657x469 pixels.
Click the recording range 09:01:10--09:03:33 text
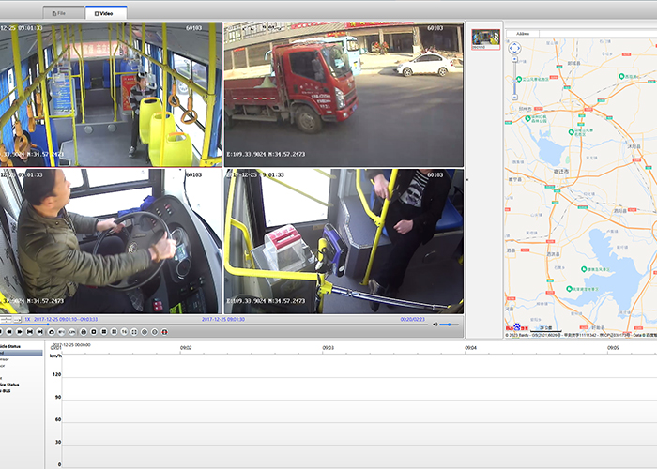tap(66, 319)
